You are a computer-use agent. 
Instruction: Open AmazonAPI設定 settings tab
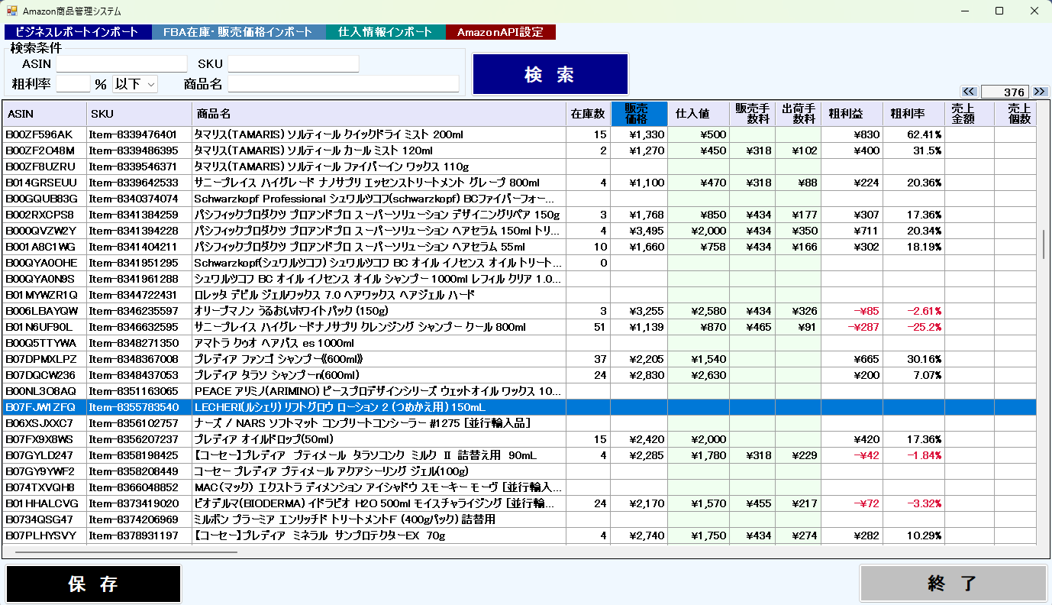tap(500, 32)
